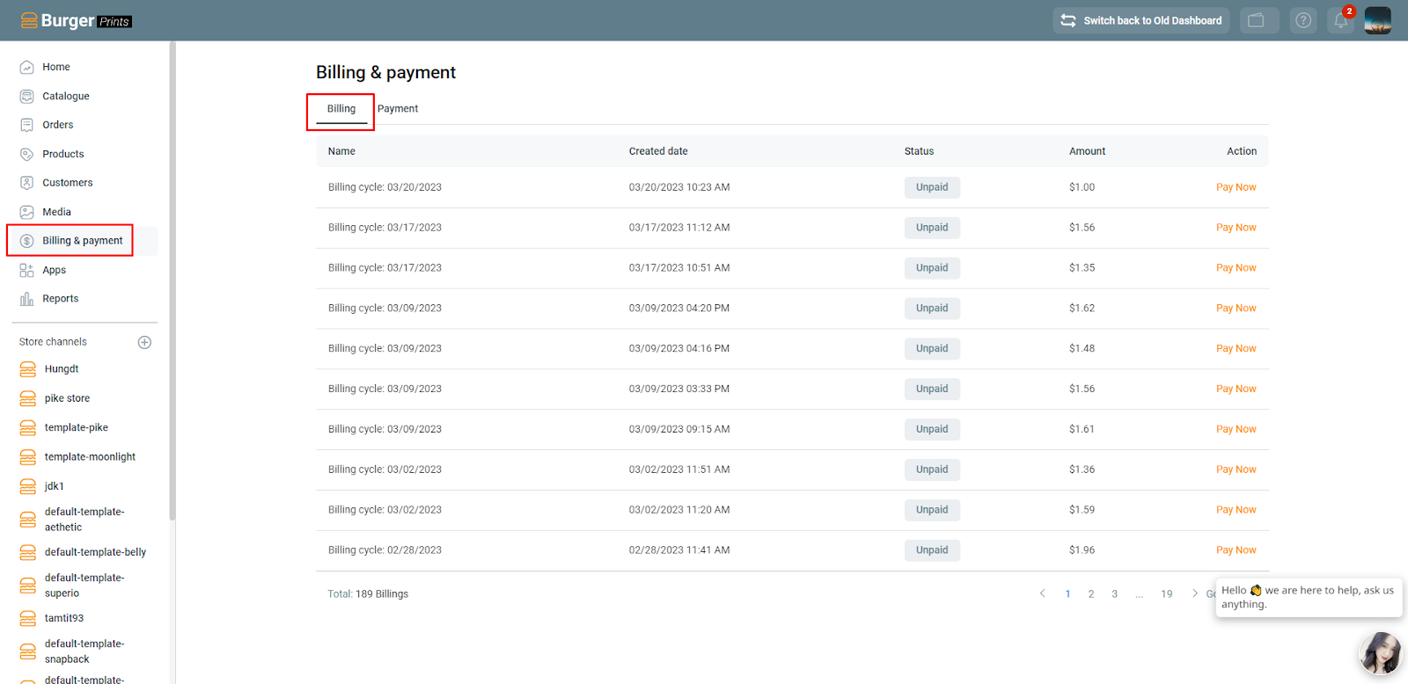1408x684 pixels.
Task: Click the Amount column header
Action: coord(1087,151)
